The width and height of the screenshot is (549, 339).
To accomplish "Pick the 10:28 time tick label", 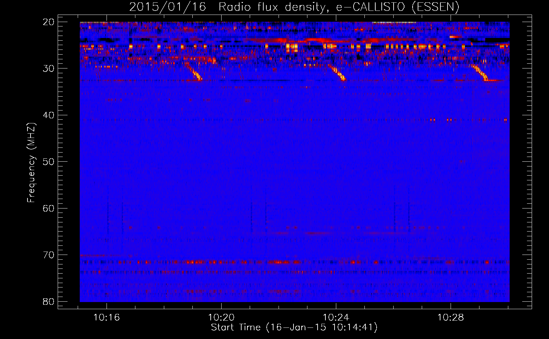I will click(451, 318).
